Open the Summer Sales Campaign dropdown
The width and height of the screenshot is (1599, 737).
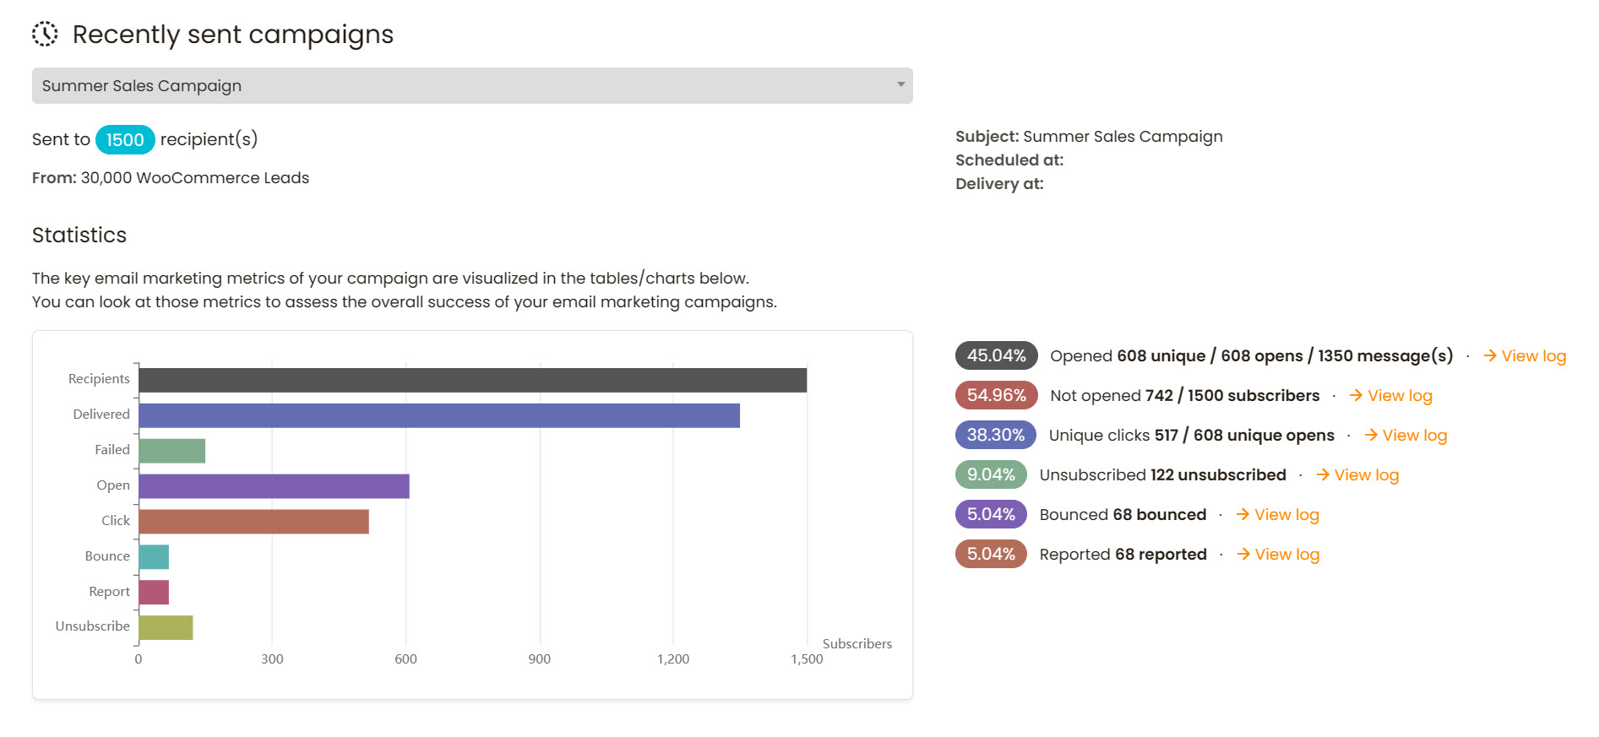[x=472, y=86]
